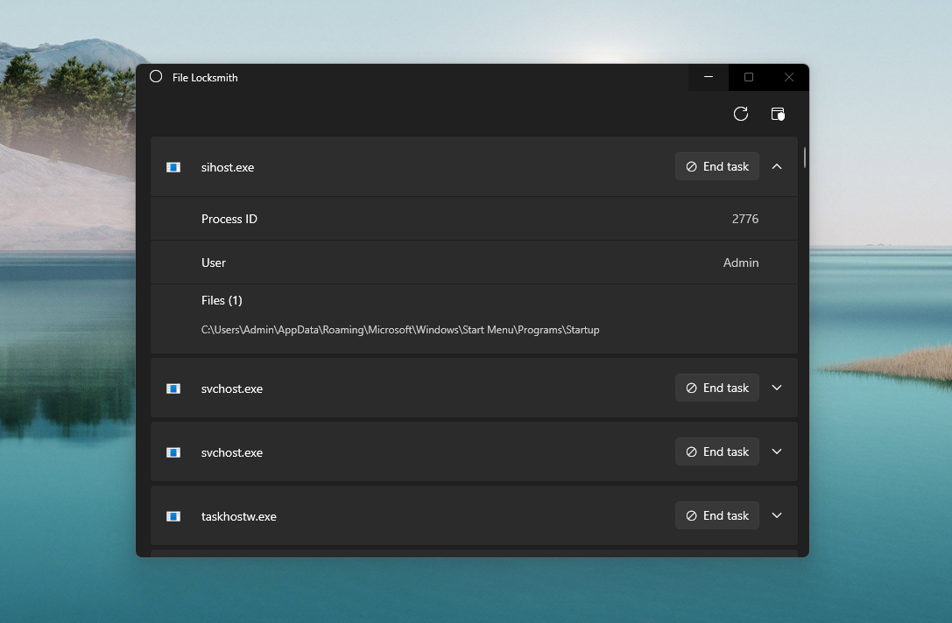Expand the taskhostw.exe details
The width and height of the screenshot is (952, 623).
pos(777,515)
